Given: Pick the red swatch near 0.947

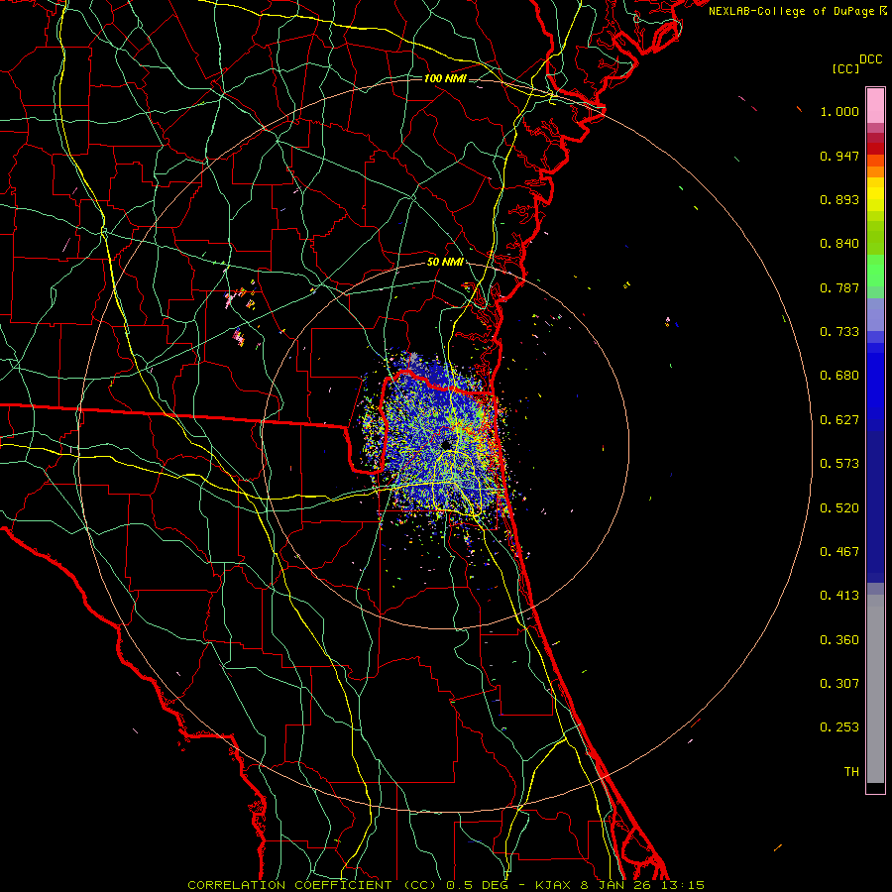Looking at the screenshot, I should coord(875,149).
